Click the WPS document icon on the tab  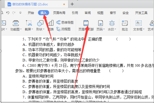[9, 4]
